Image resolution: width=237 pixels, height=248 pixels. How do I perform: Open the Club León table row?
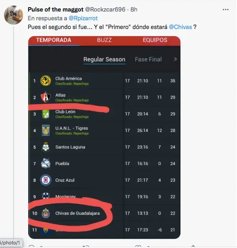(104, 114)
